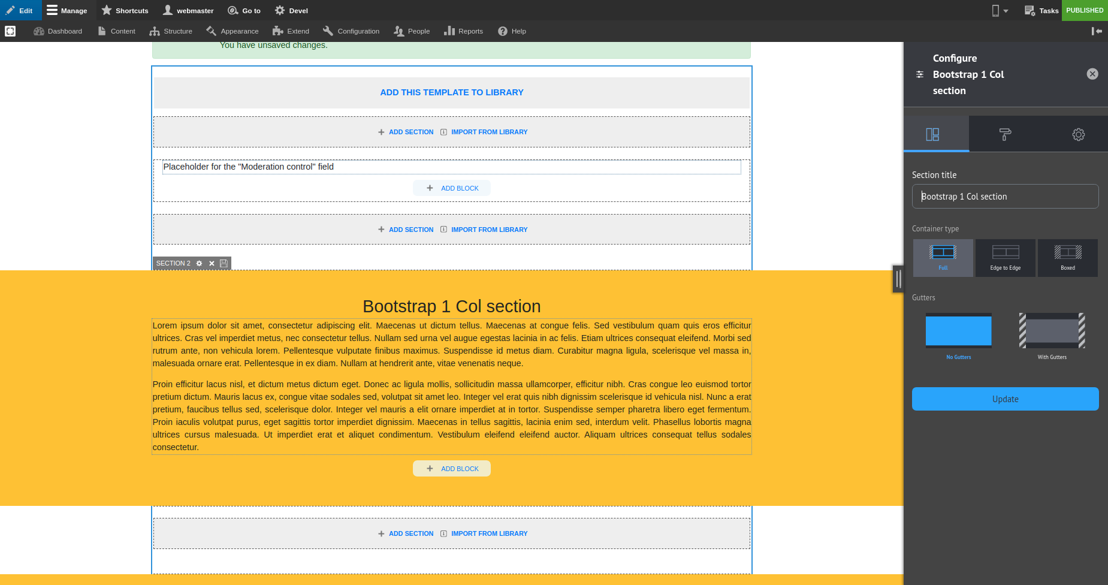Open the Devel menu in the admin bar

coord(291,10)
